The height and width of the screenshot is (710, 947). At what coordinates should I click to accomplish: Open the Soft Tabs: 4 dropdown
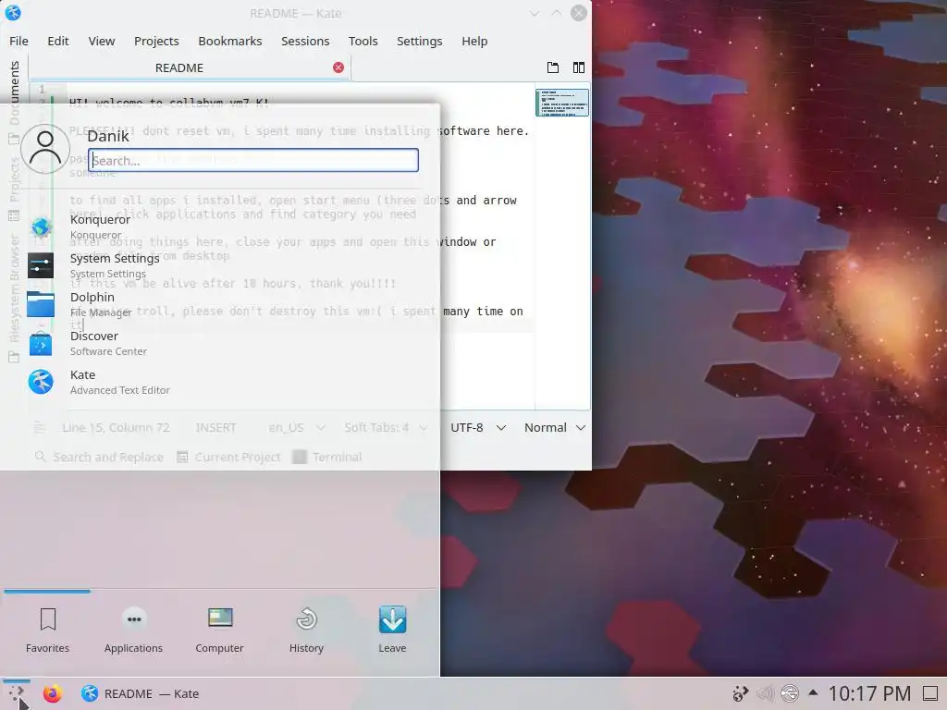click(386, 427)
